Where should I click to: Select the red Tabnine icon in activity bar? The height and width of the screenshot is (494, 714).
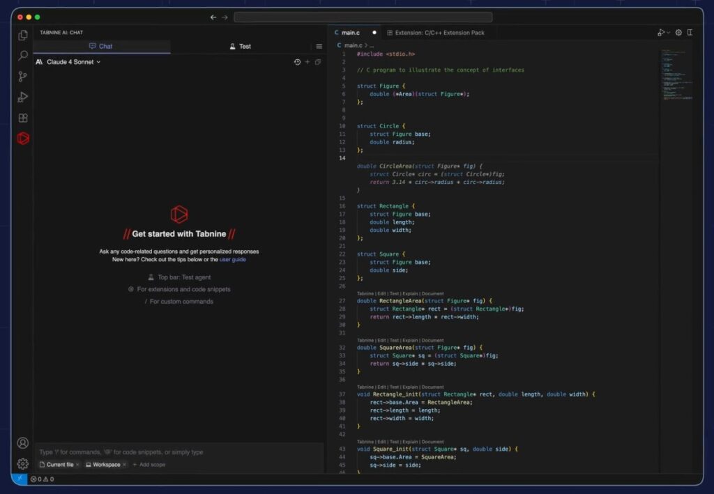coord(23,138)
